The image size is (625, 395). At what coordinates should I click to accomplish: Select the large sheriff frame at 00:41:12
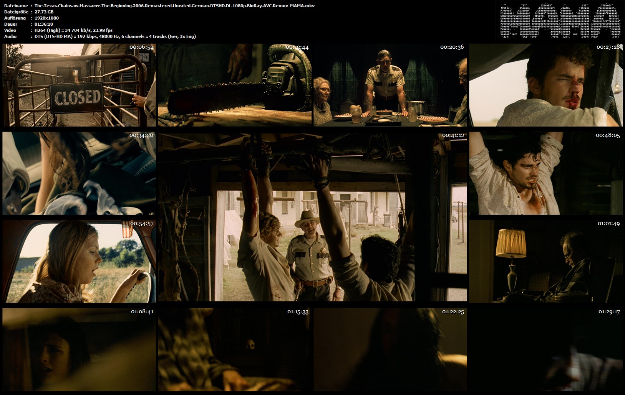[x=313, y=217]
